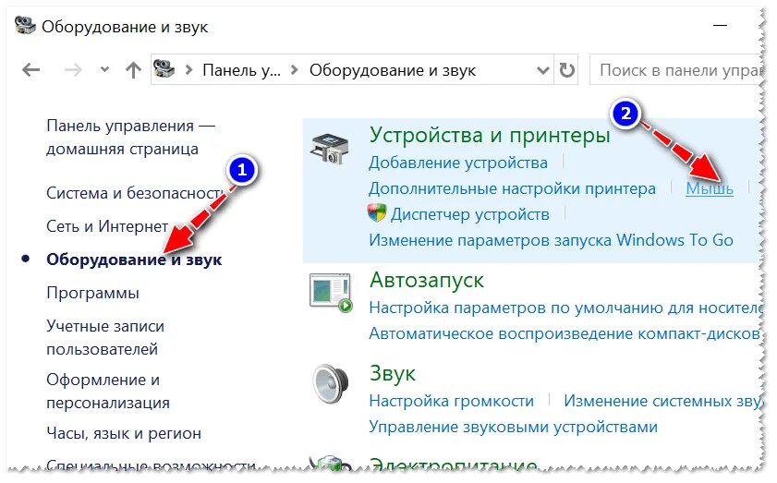Expand the chevron before "Оборудование и звук" breadcrumb
The image size is (777, 483).
[295, 70]
